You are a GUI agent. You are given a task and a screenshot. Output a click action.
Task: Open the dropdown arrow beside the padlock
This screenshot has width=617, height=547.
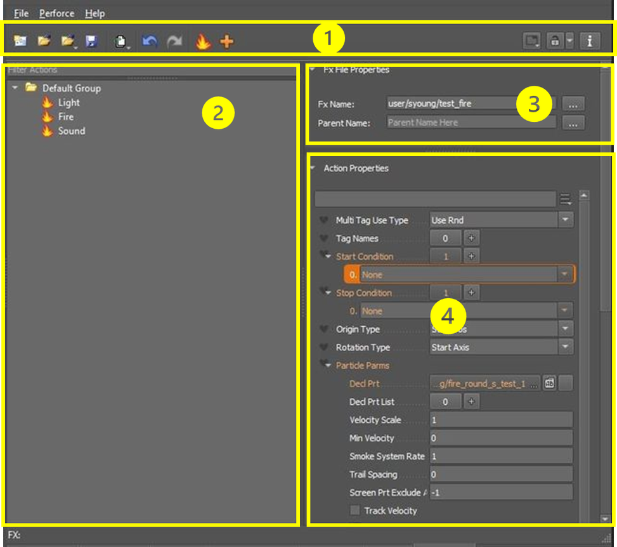point(570,41)
